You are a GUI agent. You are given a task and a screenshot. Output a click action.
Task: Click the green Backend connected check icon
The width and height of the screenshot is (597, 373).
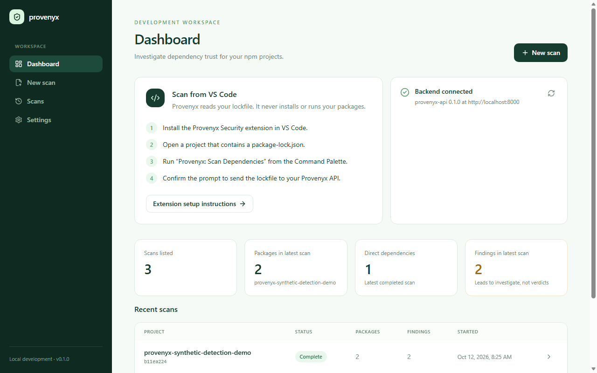[x=405, y=92]
